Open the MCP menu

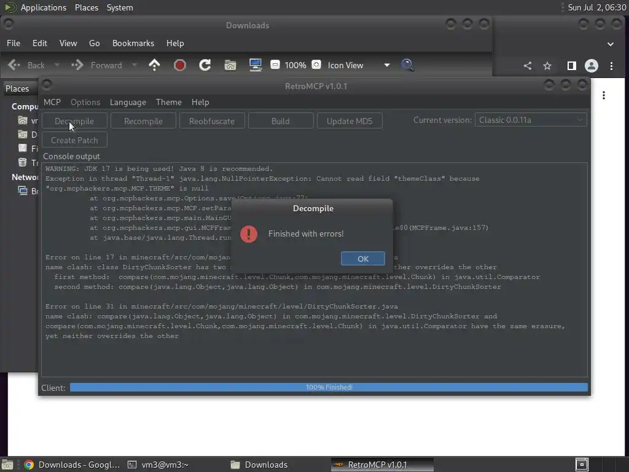[52, 102]
